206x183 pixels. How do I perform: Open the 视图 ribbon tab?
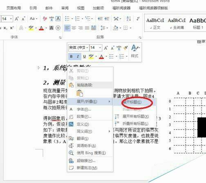pyautogui.click(x=81, y=8)
